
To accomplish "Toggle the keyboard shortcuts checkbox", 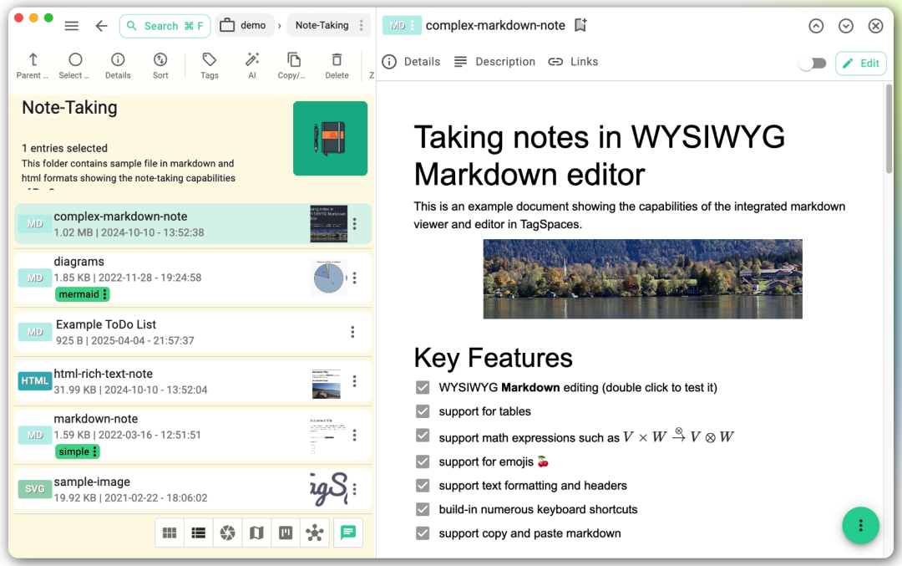I will pos(423,509).
